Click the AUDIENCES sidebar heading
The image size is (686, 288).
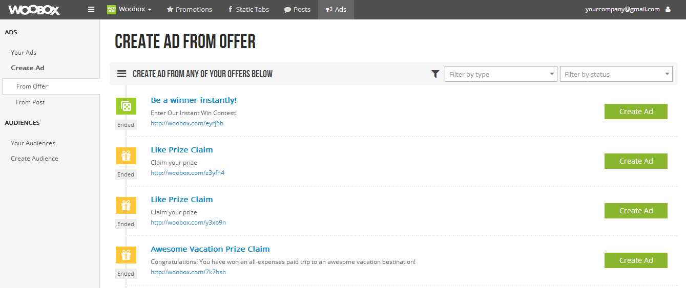click(x=22, y=123)
